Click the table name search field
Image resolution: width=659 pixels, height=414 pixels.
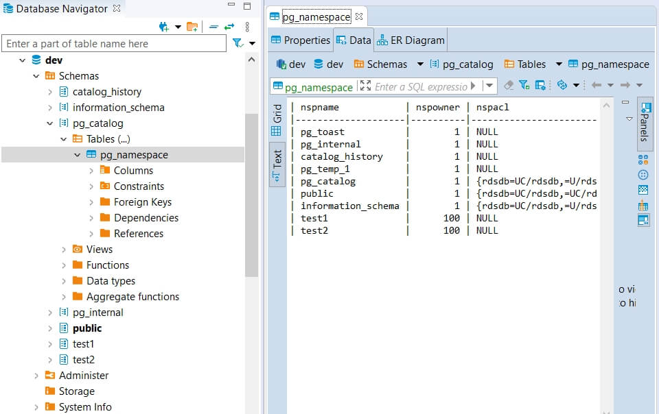pyautogui.click(x=113, y=43)
